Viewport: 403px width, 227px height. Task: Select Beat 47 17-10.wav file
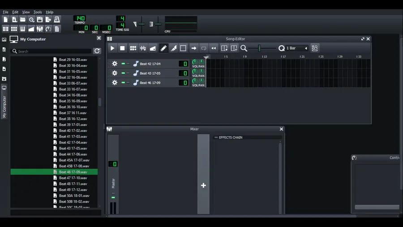tap(73, 178)
